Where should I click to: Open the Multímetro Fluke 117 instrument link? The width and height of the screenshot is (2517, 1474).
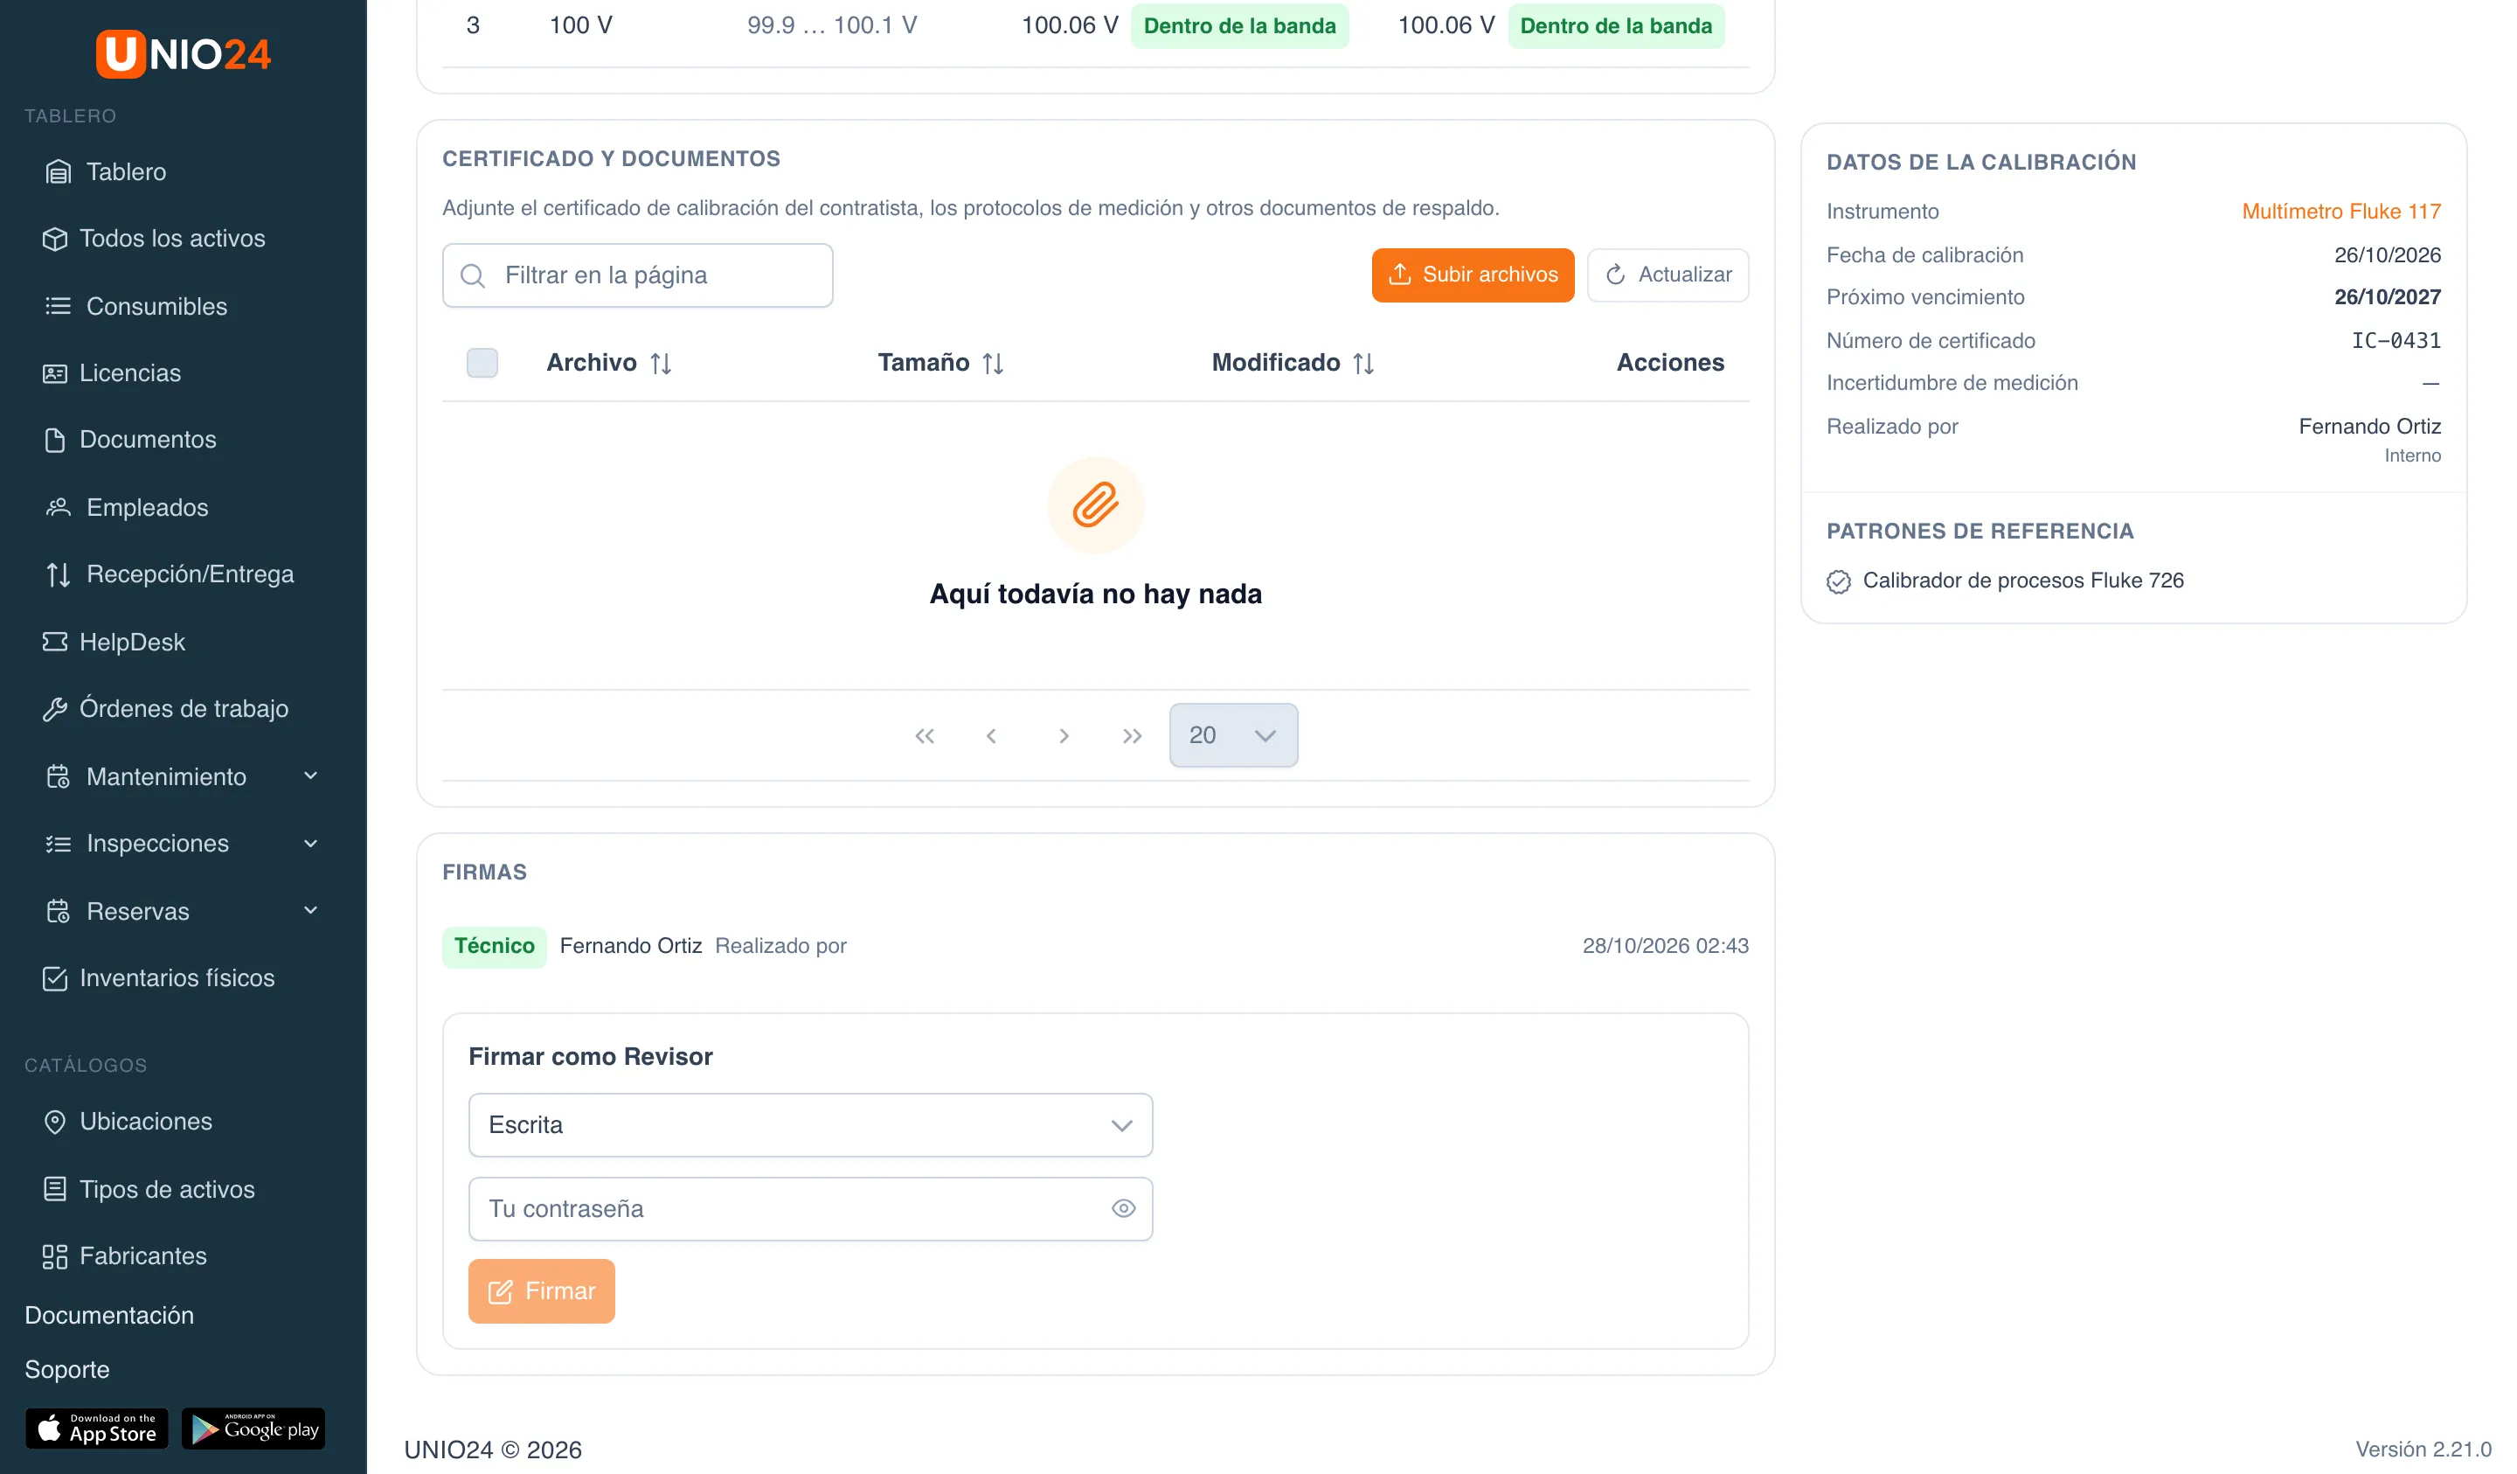point(2341,211)
